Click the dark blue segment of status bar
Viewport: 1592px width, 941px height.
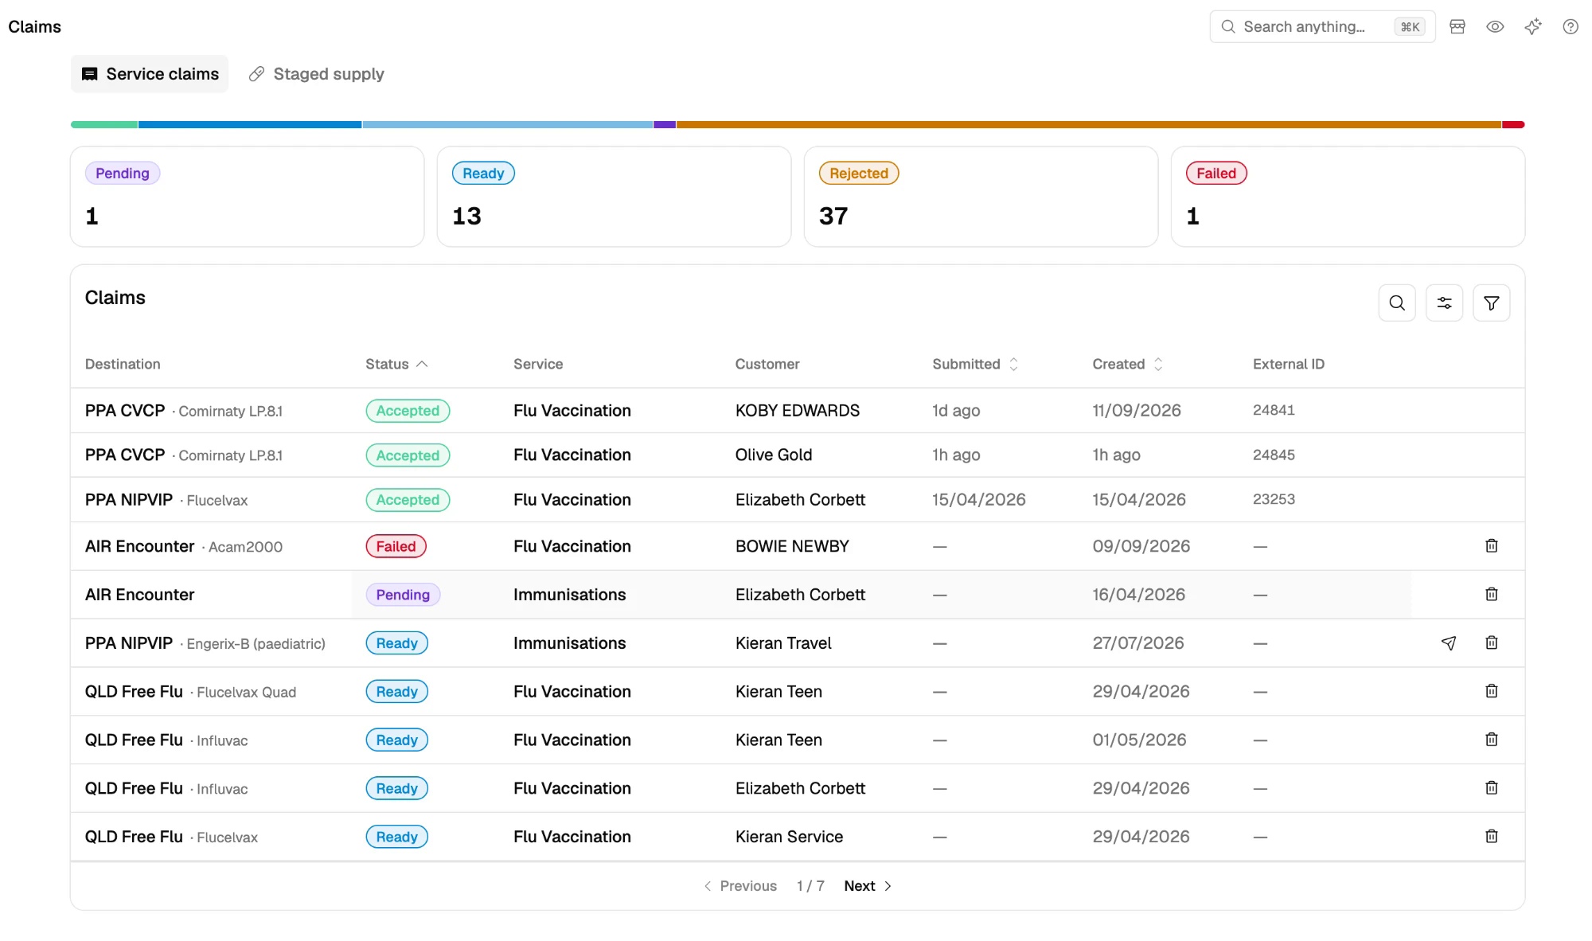tap(250, 124)
